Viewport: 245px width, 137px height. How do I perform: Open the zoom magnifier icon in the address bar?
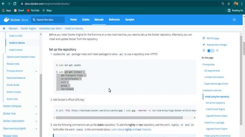pyautogui.click(x=223, y=3)
